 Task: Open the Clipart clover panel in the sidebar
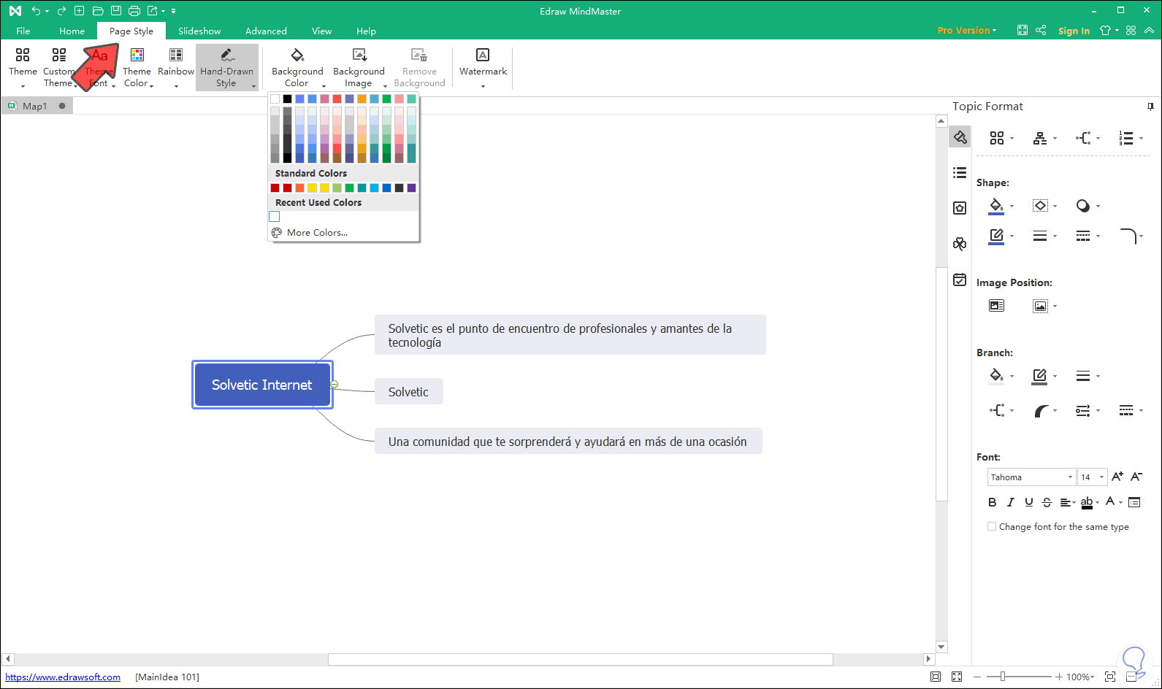(960, 244)
